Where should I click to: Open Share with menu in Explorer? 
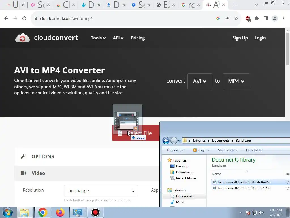tap(227, 150)
